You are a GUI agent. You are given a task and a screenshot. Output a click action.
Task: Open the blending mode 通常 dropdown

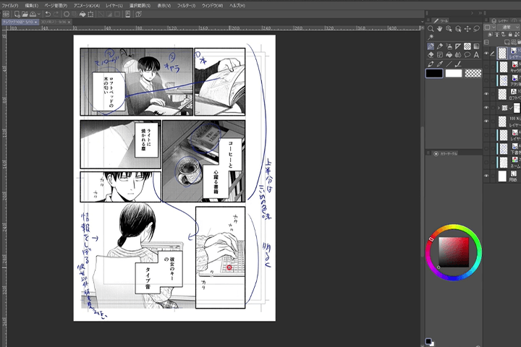coord(509,27)
